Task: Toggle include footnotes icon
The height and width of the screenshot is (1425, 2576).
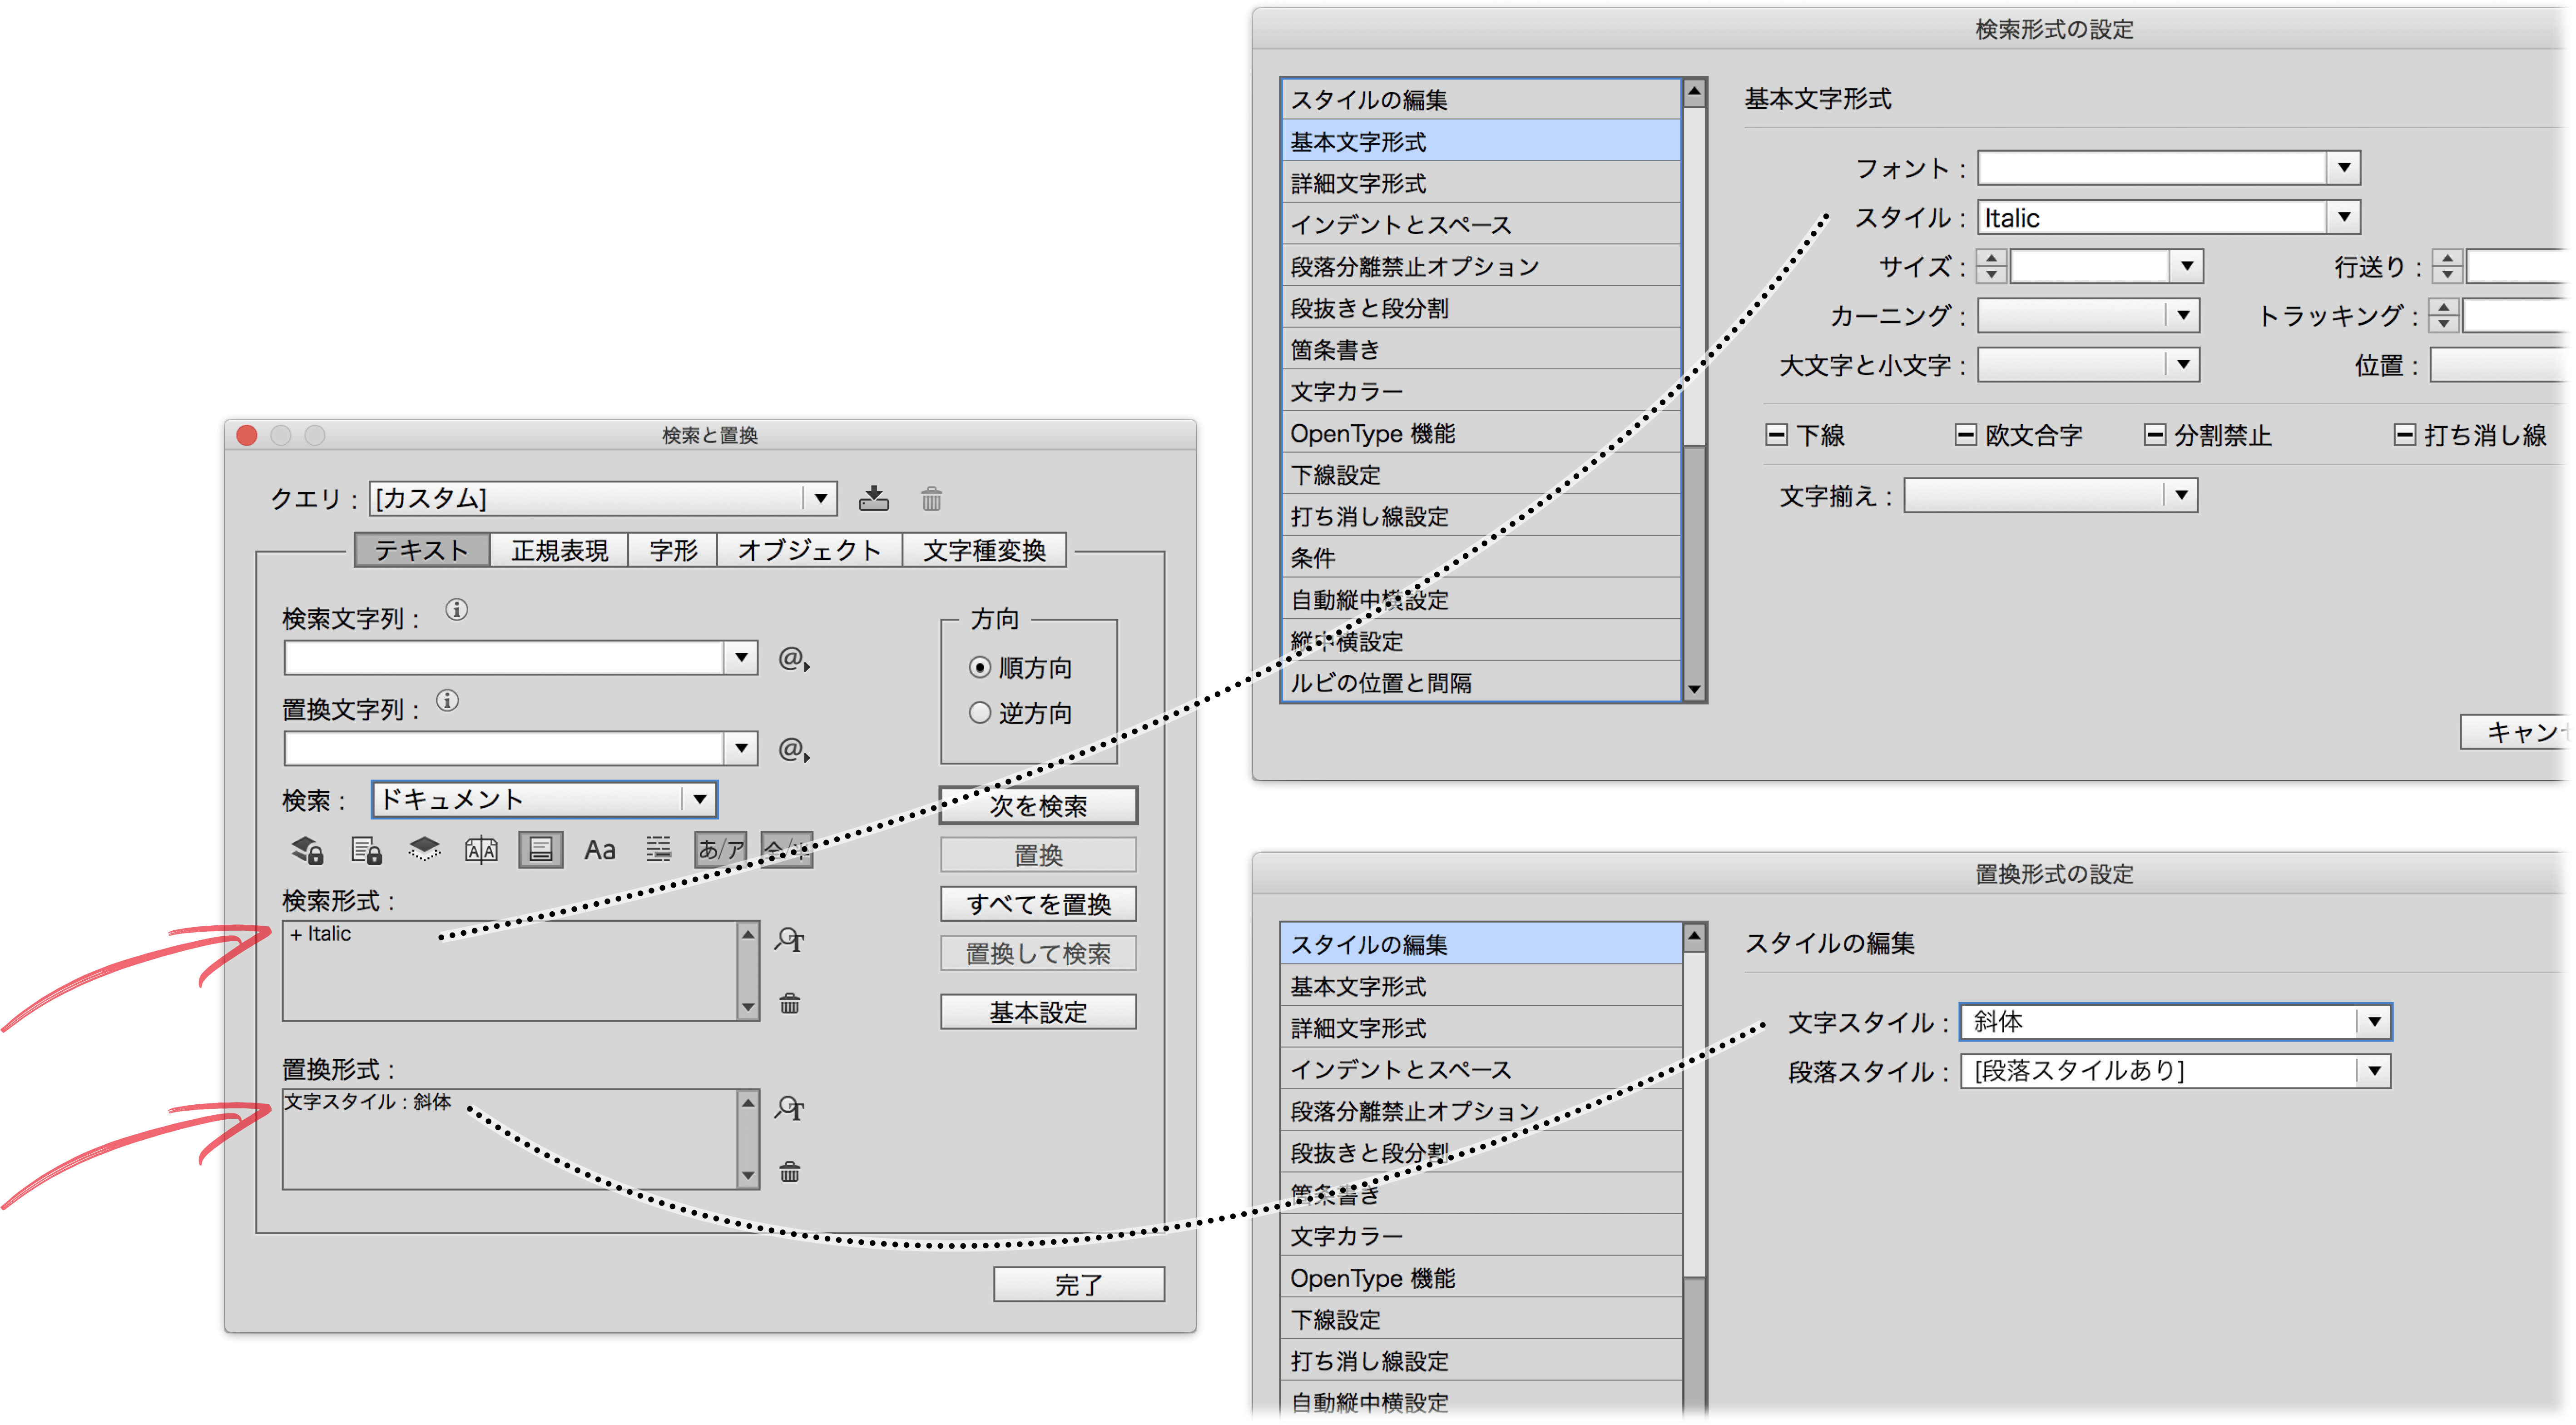Action: tap(540, 850)
